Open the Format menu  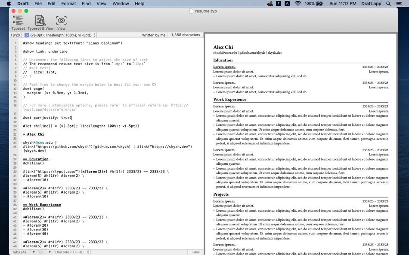[x=68, y=3]
